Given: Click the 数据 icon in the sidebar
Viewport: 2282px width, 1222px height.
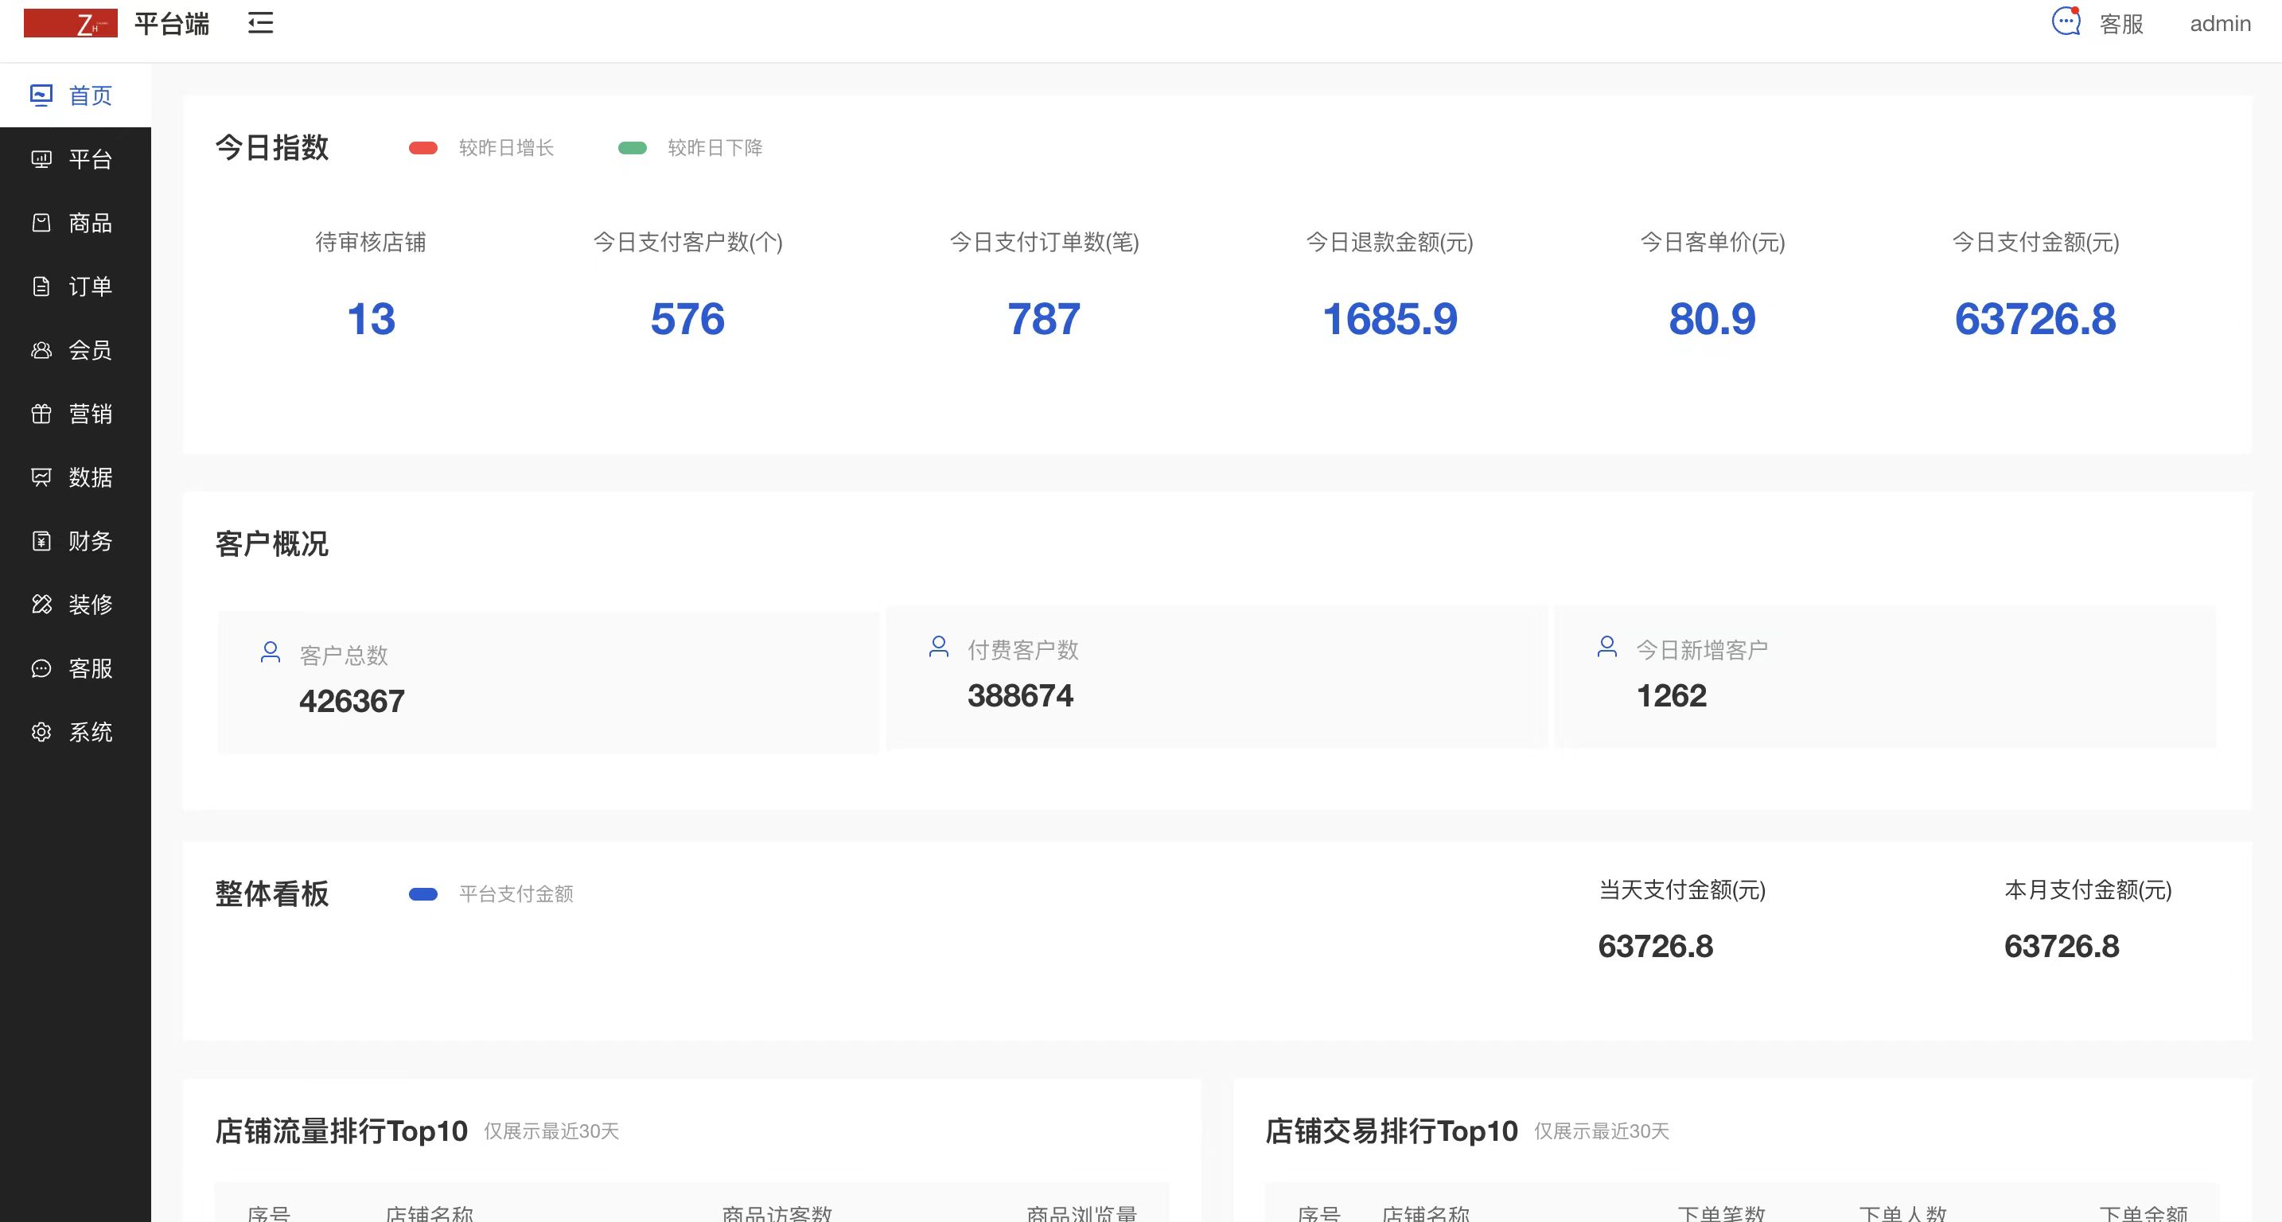Looking at the screenshot, I should click(41, 477).
